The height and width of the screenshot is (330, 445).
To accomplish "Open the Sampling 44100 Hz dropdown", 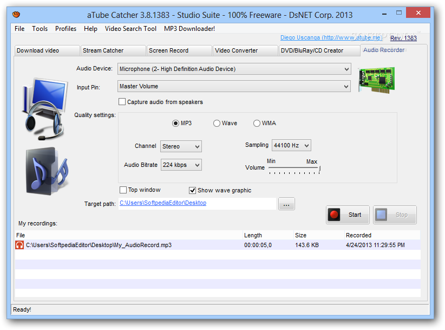I will pyautogui.click(x=291, y=145).
